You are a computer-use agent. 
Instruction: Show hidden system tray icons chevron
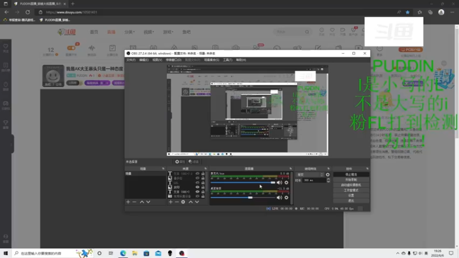click(x=398, y=253)
